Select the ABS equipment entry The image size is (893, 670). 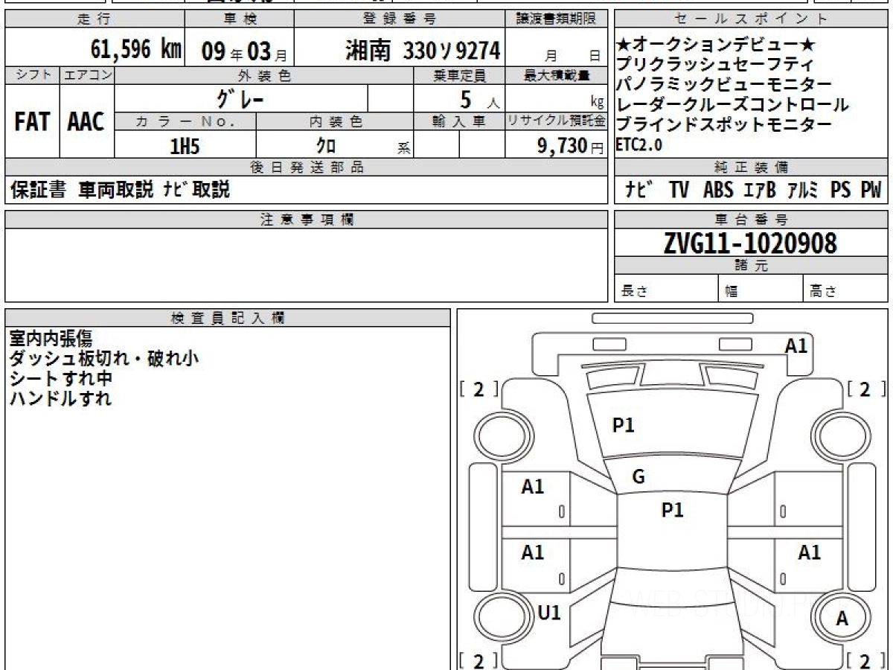coord(718,191)
